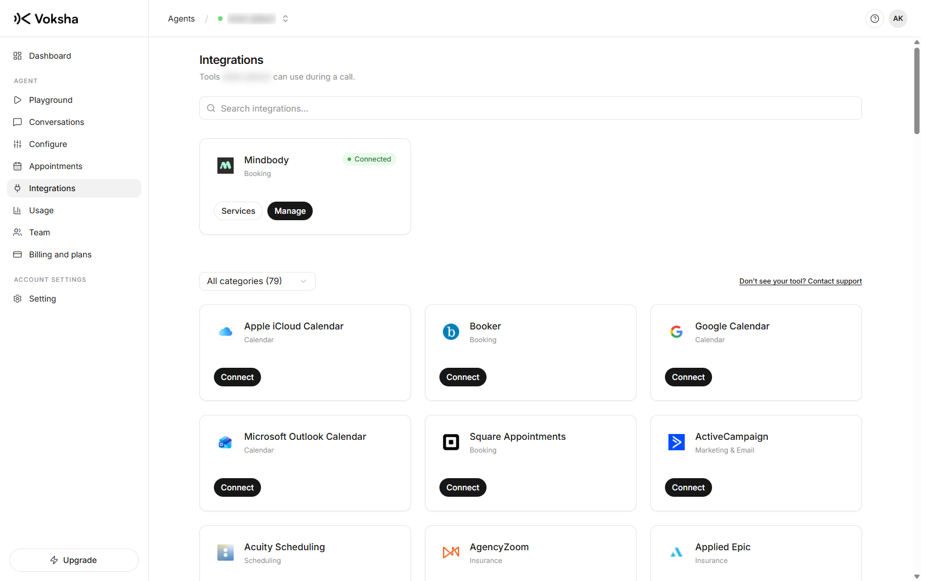Click the AgencyZoom logo icon
This screenshot has width=930, height=581.
click(x=451, y=553)
